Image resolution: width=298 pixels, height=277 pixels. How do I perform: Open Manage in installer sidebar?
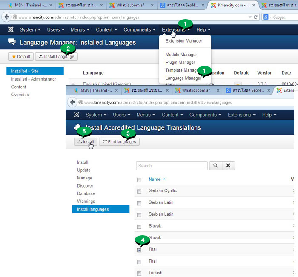tap(85, 178)
